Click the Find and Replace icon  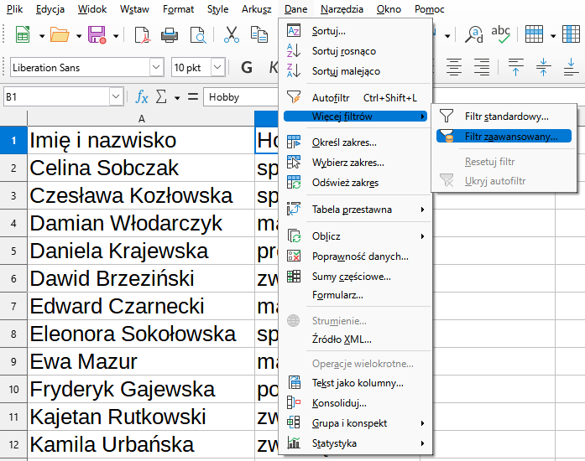click(474, 34)
